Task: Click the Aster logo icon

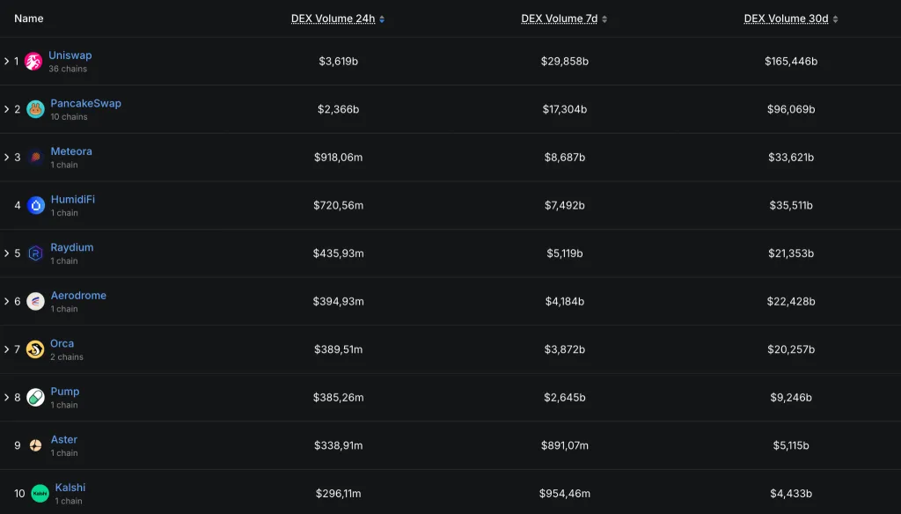Action: pyautogui.click(x=35, y=445)
